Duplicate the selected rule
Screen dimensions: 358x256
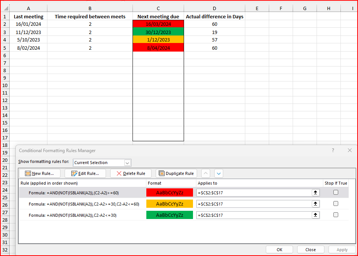[176, 173]
